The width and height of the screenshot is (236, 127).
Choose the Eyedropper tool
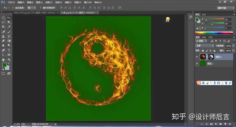pyautogui.click(x=9, y=27)
